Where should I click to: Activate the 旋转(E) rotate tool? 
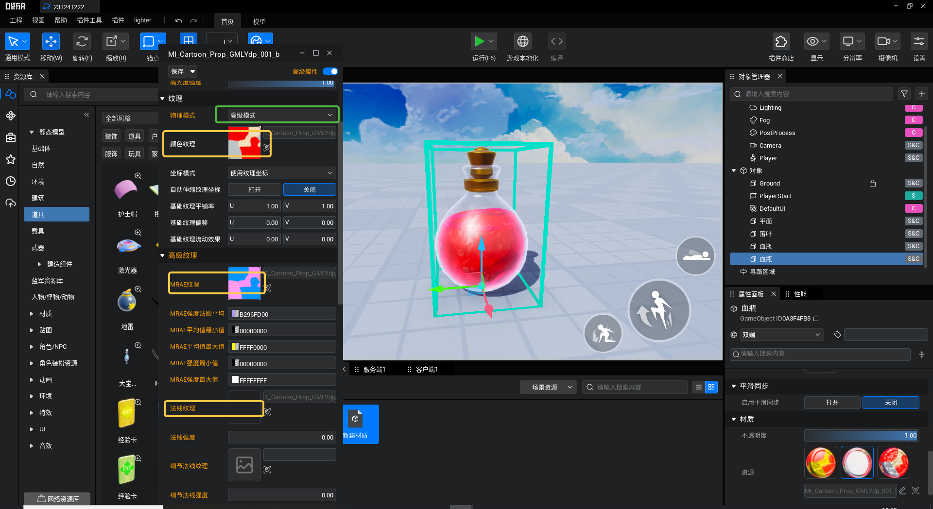82,42
